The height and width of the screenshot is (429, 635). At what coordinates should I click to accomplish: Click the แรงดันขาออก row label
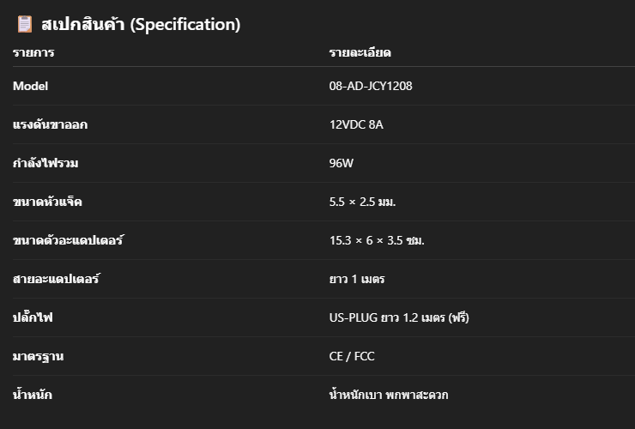51,124
